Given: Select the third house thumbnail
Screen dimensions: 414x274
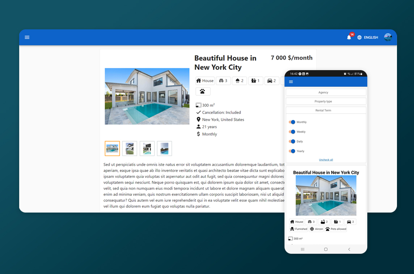Looking at the screenshot, I should 147,149.
